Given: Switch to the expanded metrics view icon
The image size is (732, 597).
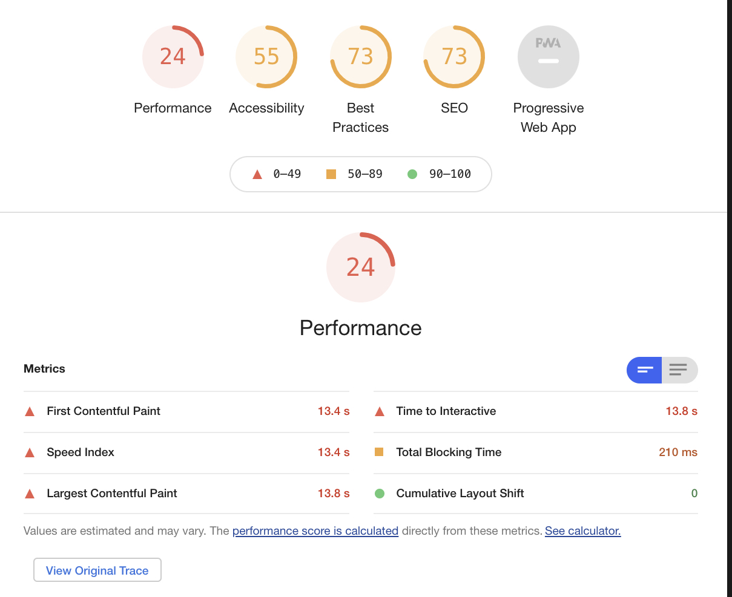Looking at the screenshot, I should [x=679, y=370].
